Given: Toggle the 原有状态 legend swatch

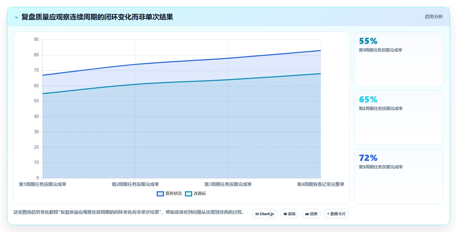Looking at the screenshot, I should [x=160, y=194].
